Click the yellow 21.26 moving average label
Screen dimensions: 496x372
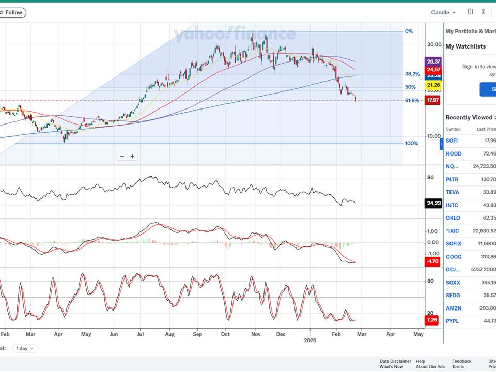pos(432,85)
